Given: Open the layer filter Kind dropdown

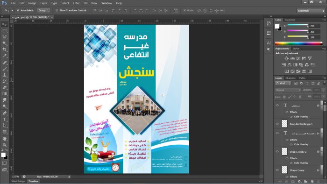Looking at the screenshot, I should point(283,83).
